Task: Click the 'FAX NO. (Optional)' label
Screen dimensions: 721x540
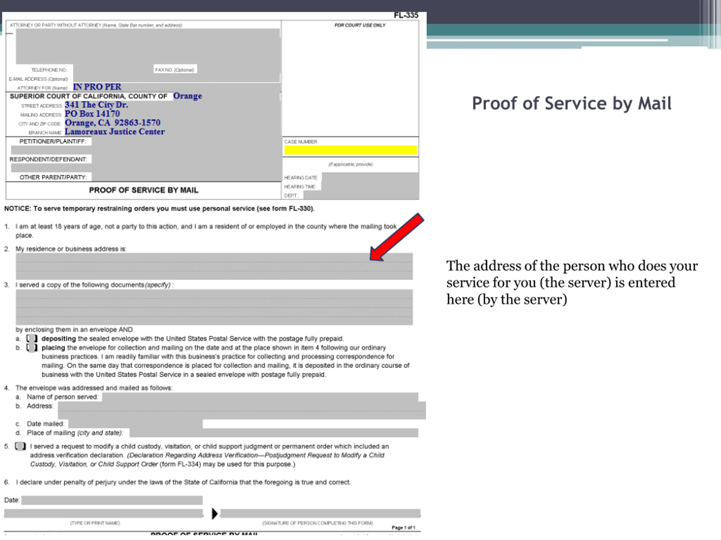Action: (x=175, y=70)
